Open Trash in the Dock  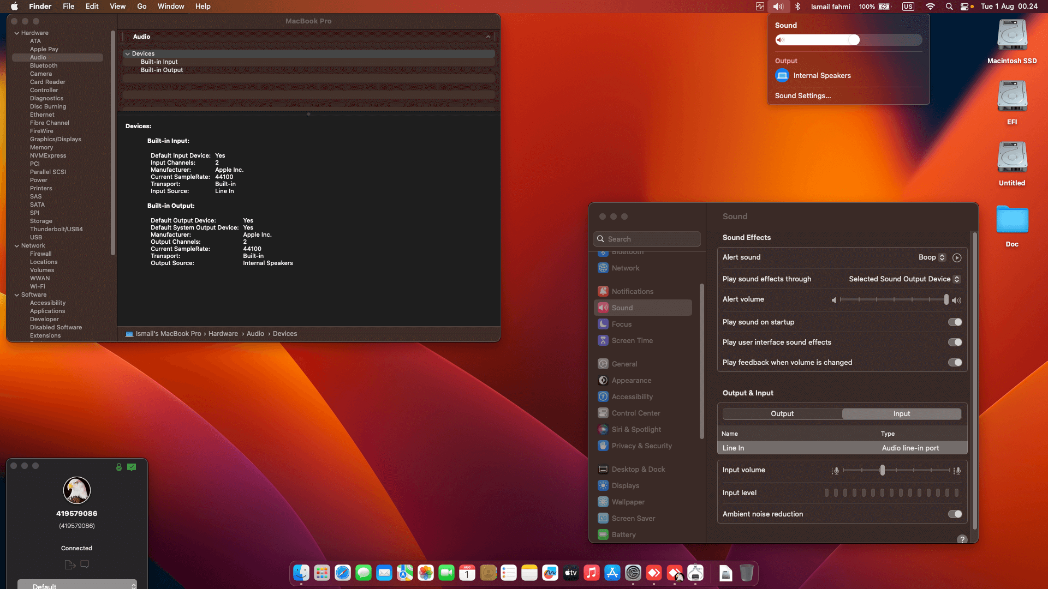(x=747, y=573)
